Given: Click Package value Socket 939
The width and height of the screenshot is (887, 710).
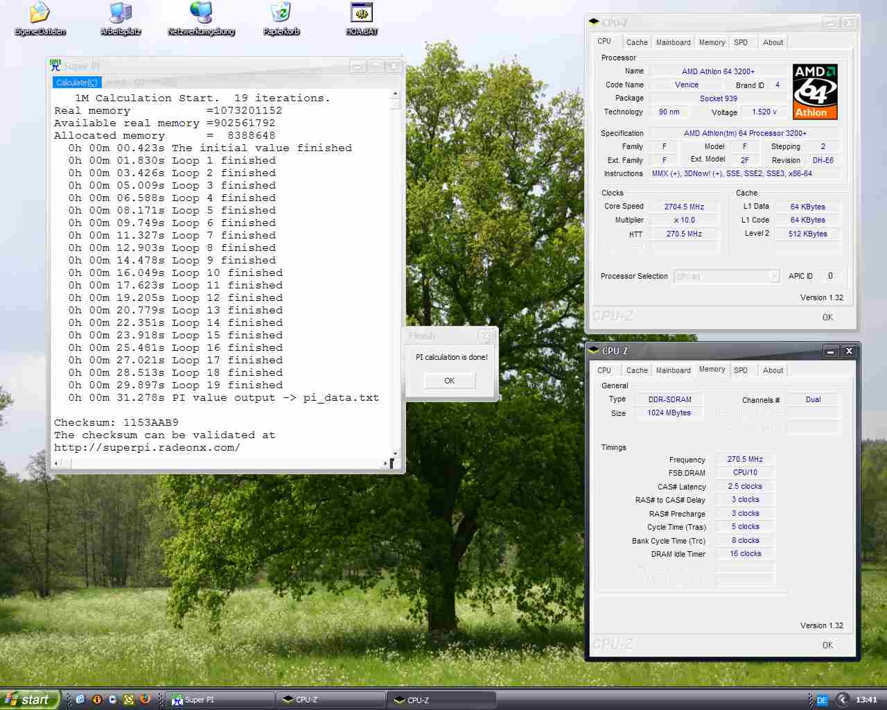Looking at the screenshot, I should click(718, 98).
